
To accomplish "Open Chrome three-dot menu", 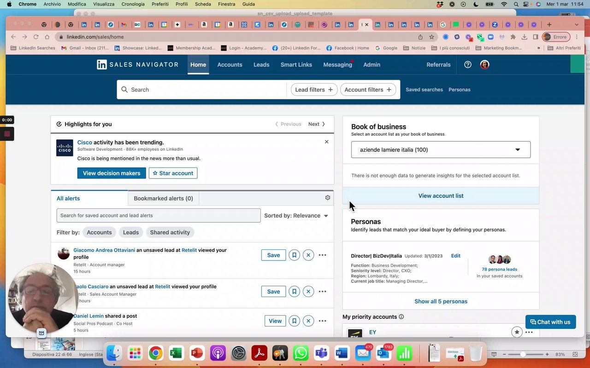I will pos(577,37).
